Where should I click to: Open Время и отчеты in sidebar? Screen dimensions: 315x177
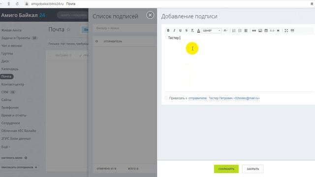click(14, 115)
